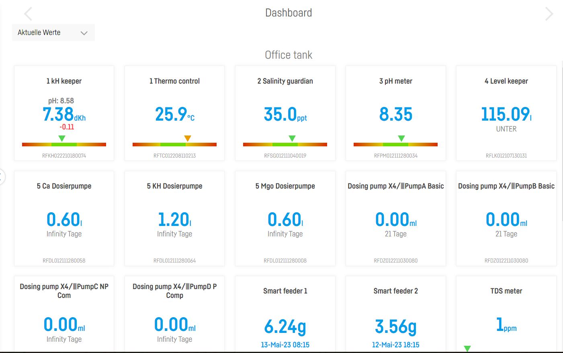Screen dimensions: 563x353
Task: Click the Smart feeder 2 date 12-Mai-23 18:15
Action: click(395, 345)
